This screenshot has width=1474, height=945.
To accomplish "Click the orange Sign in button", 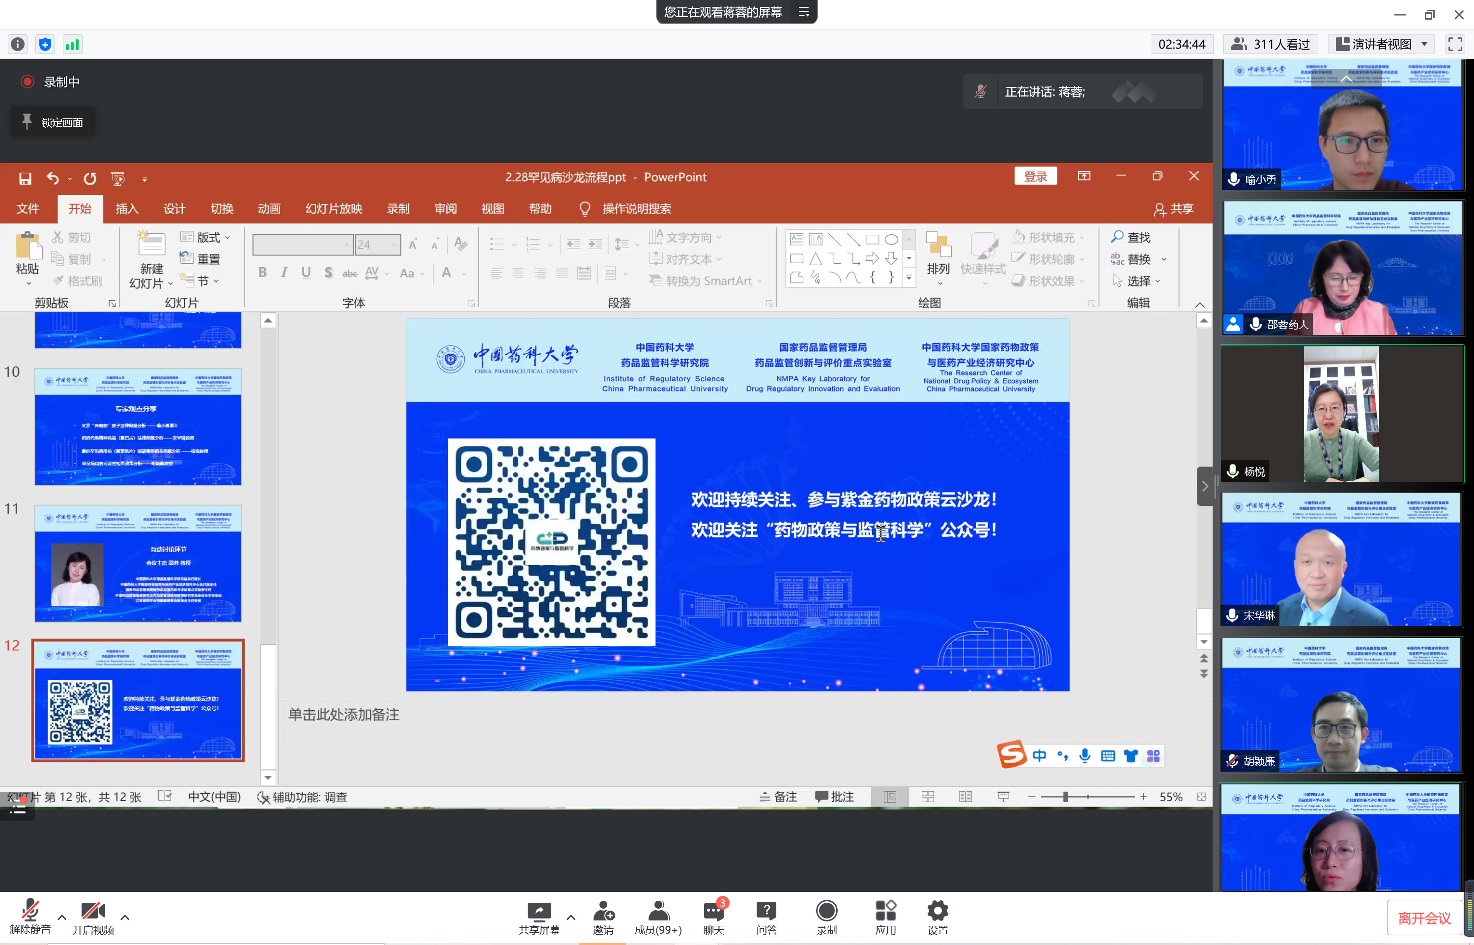I will (x=1035, y=177).
